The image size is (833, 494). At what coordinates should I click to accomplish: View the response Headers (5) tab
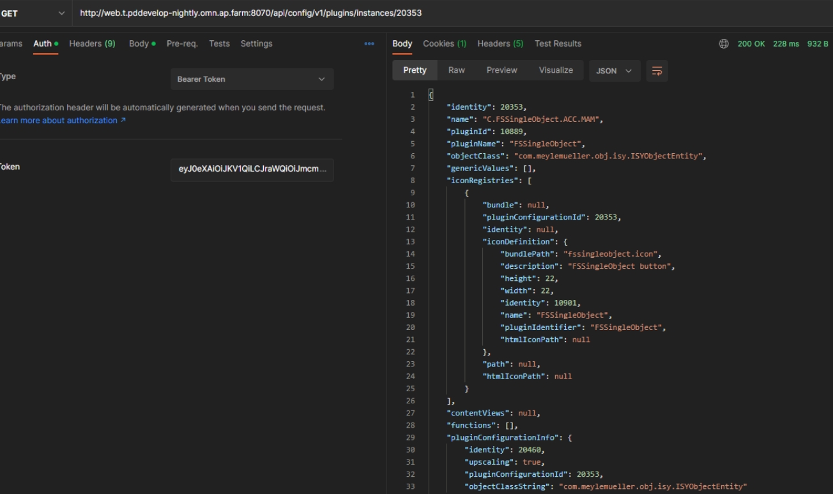(x=500, y=44)
